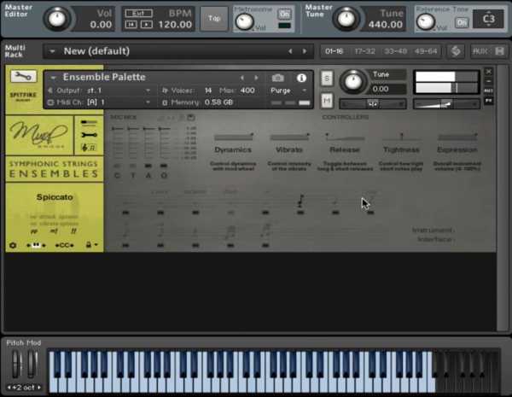Open the Ensemble Palette instrument dropdown
The width and height of the screenshot is (512, 397).
53,78
